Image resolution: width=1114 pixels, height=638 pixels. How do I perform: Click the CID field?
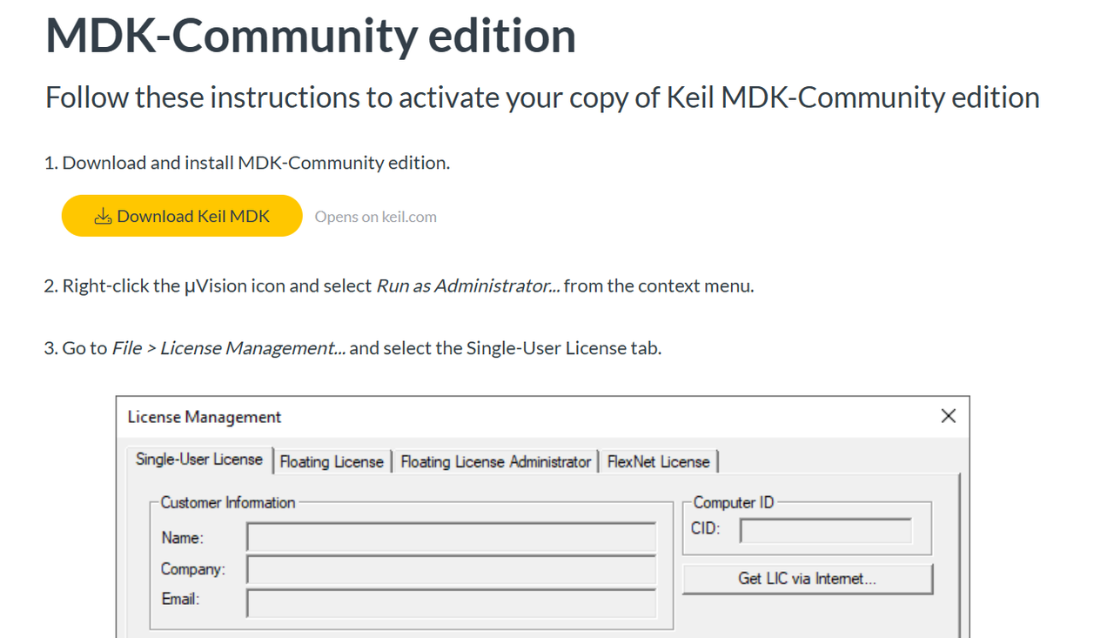point(826,530)
